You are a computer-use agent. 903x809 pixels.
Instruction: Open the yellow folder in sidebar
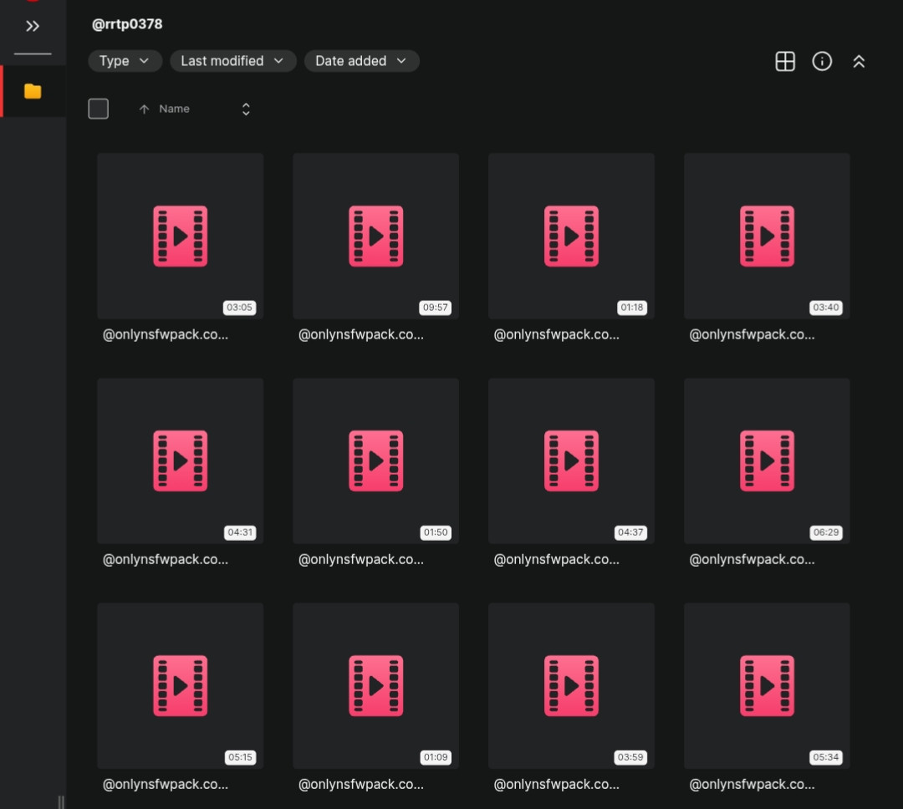coord(33,91)
